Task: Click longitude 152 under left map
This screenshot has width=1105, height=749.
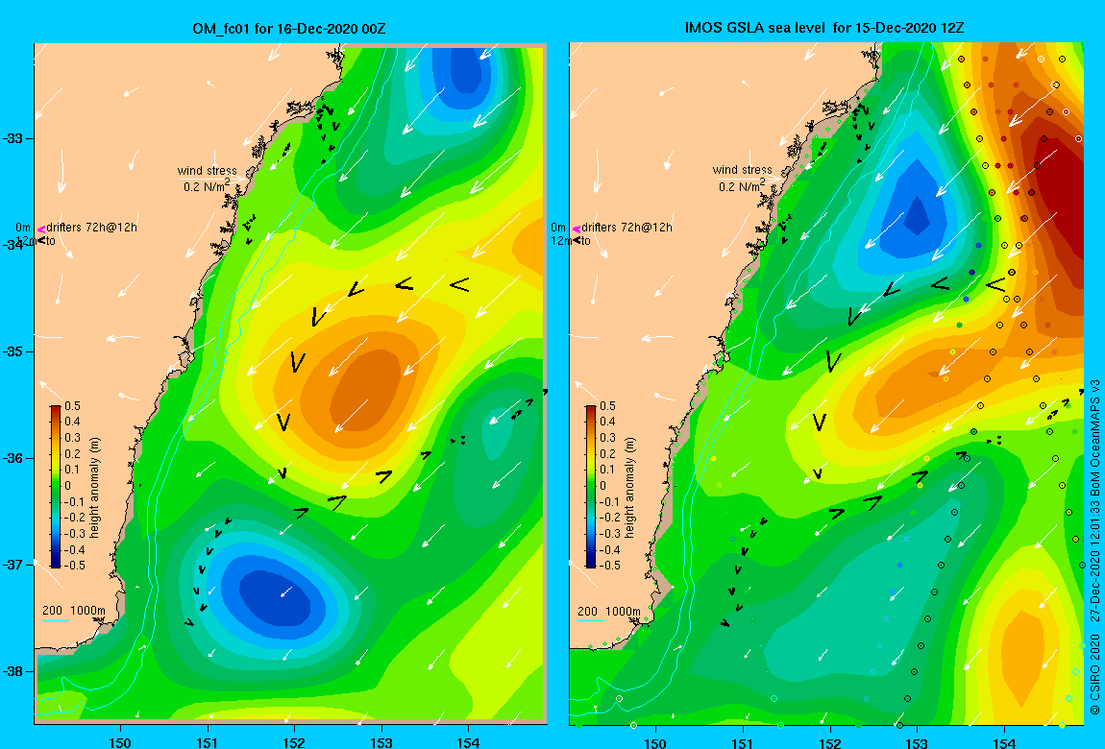Action: tap(294, 742)
